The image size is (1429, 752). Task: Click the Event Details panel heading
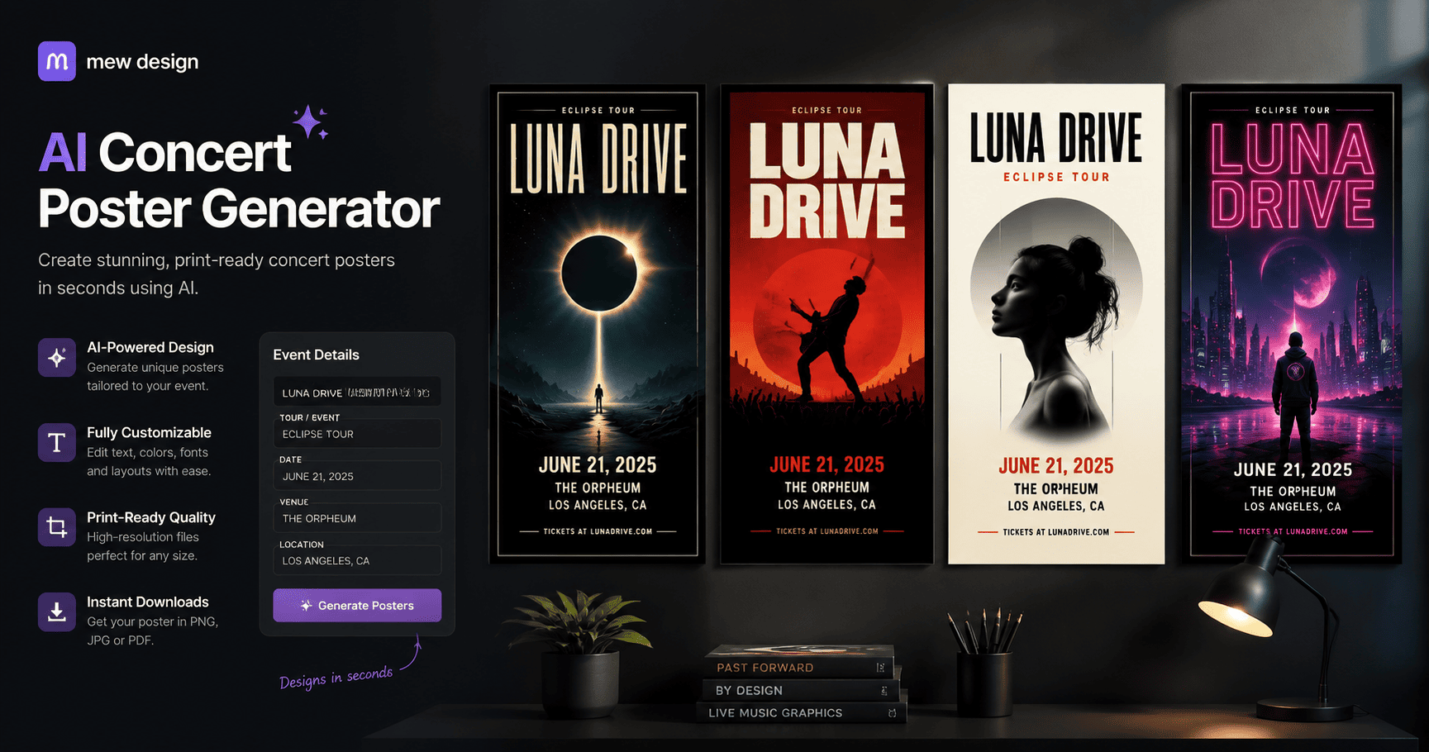point(316,355)
